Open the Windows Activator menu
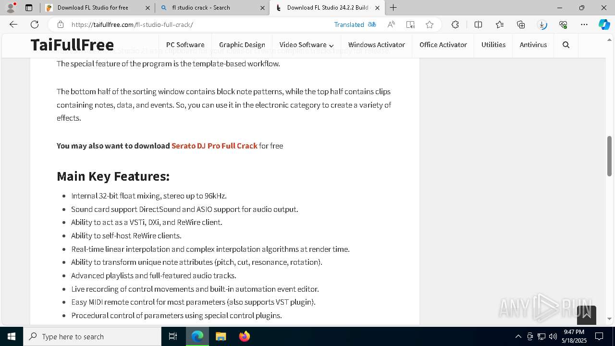Screen dimensions: 615x346 (x=376, y=45)
